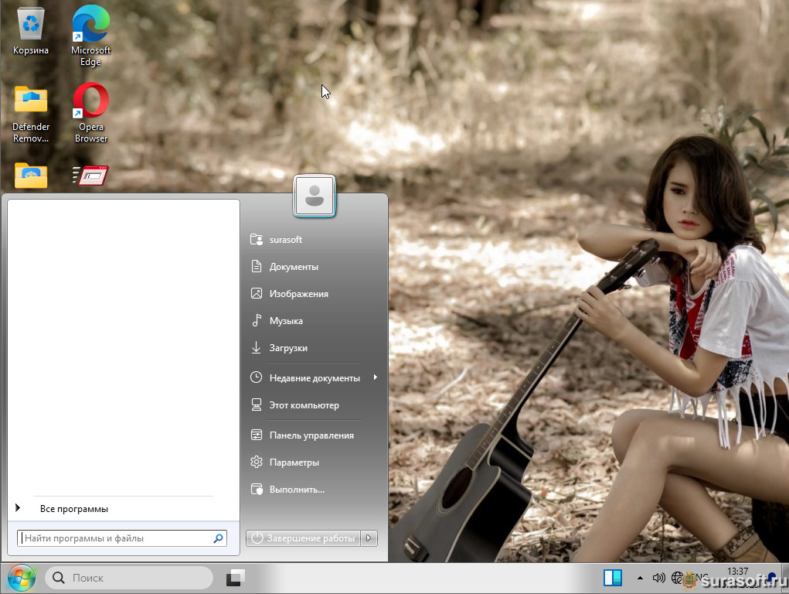Expand the Недавние документы submenu
The image size is (789, 594).
[x=376, y=377]
